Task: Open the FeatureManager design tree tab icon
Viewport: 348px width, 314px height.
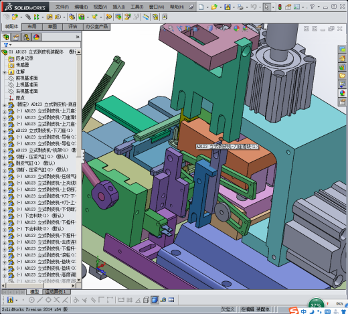Action: coord(6,37)
